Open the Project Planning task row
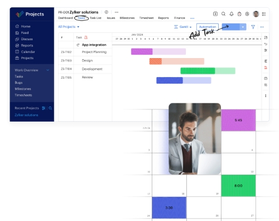279x221 pixels. [x=94, y=52]
